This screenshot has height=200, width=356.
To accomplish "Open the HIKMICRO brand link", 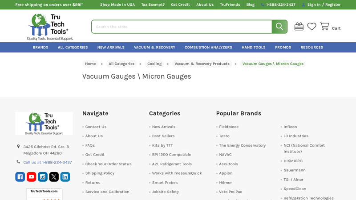I will click(x=293, y=161).
